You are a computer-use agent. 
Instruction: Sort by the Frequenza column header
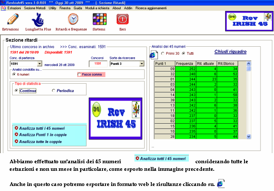(185, 64)
